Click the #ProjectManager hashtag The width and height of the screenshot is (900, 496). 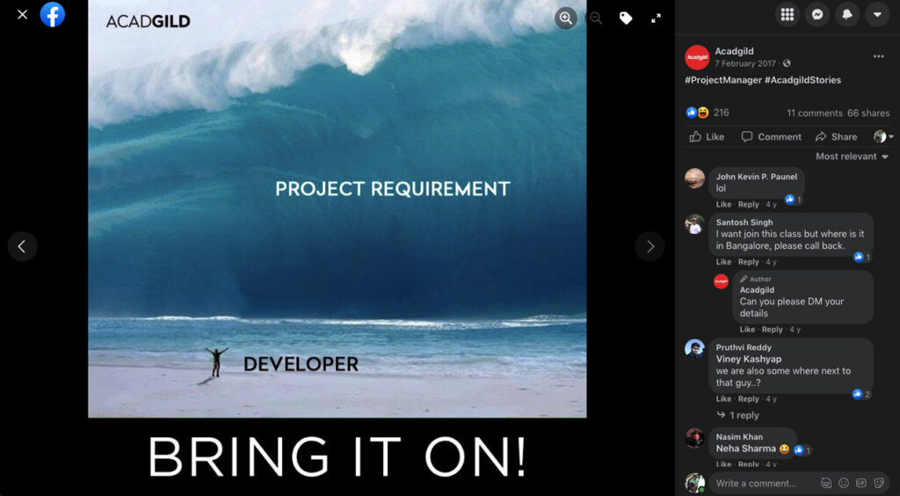(722, 80)
